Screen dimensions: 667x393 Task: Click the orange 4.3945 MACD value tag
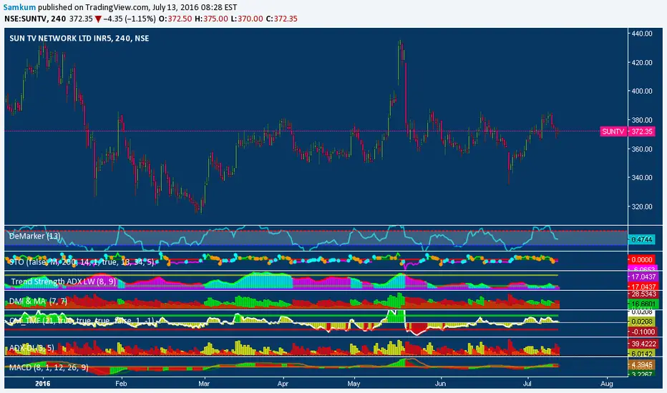[x=642, y=365]
